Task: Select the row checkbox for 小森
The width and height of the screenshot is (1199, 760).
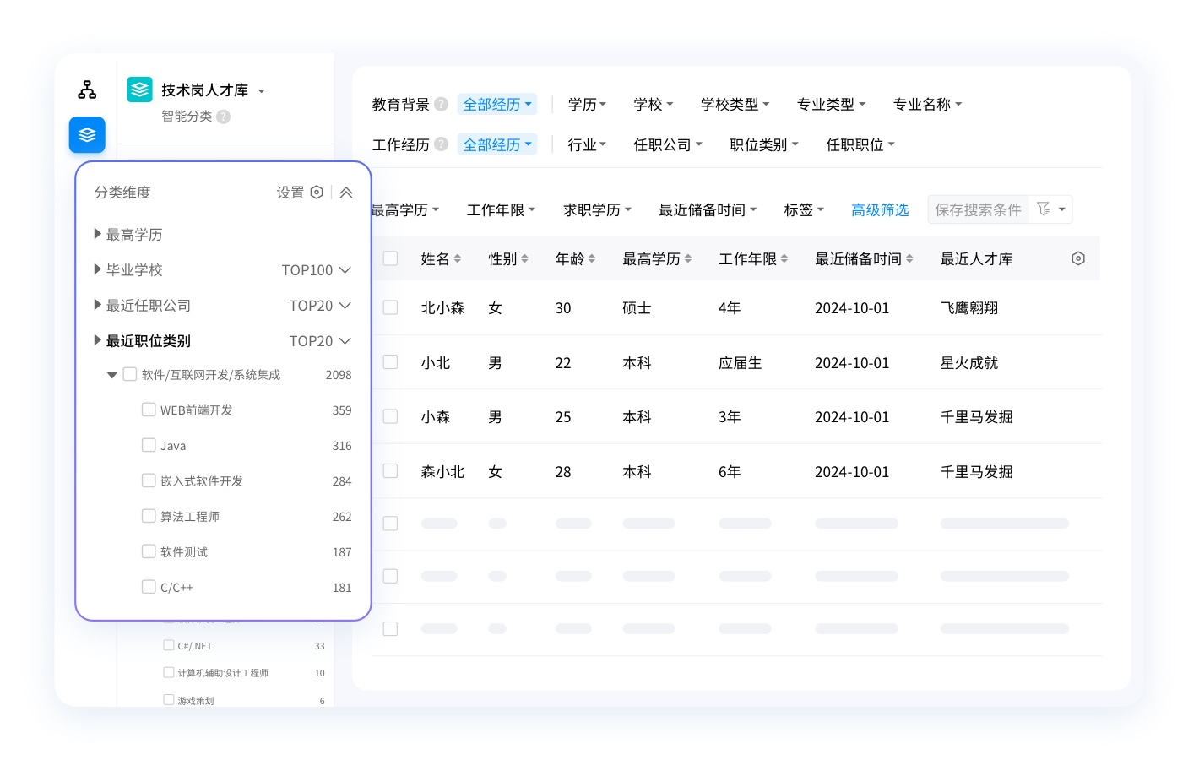Action: click(390, 416)
